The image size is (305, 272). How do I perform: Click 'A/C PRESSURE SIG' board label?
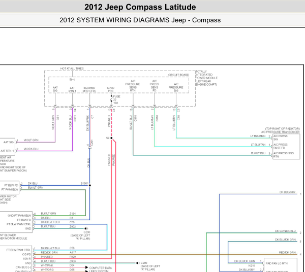click(x=176, y=87)
